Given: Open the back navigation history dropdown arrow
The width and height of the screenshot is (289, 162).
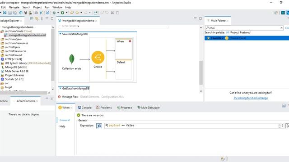Looking at the screenshot, I should pyautogui.click(x=81, y=13).
